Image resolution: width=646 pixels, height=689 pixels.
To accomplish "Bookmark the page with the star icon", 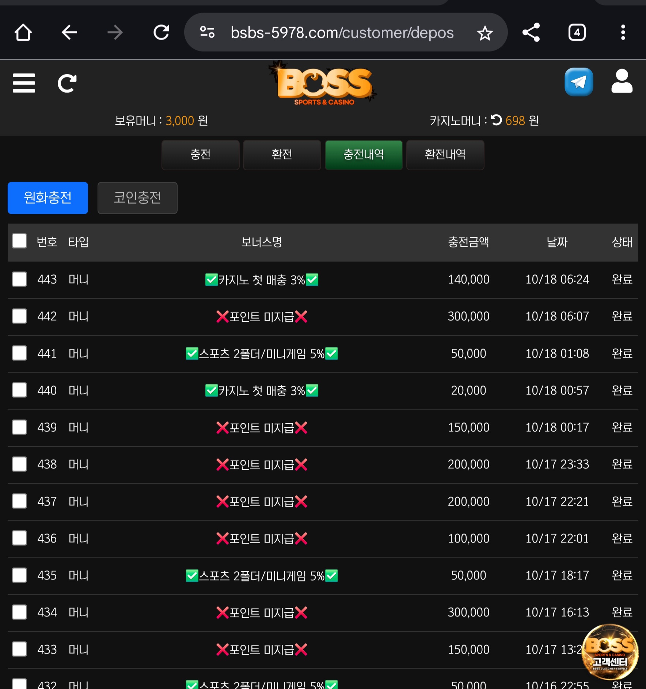I will coord(484,33).
